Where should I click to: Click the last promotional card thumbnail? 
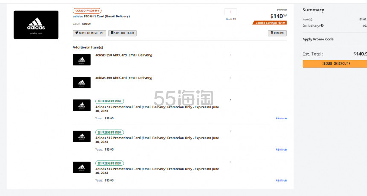(82, 167)
